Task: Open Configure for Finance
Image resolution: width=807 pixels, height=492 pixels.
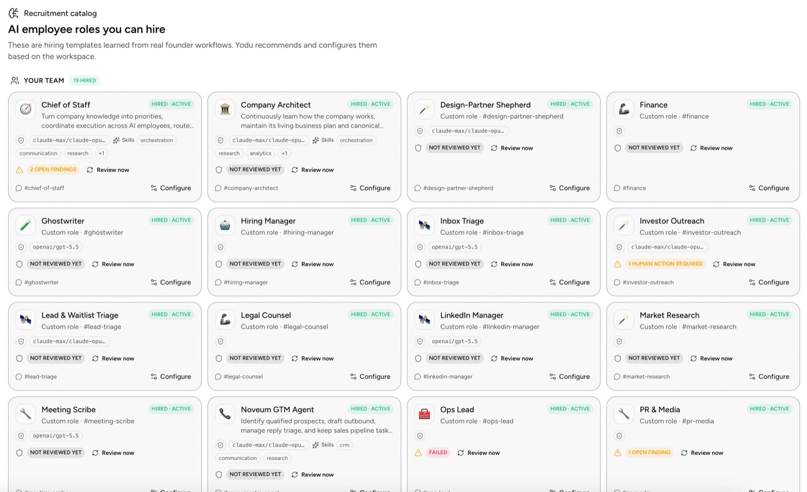Action: (x=769, y=188)
